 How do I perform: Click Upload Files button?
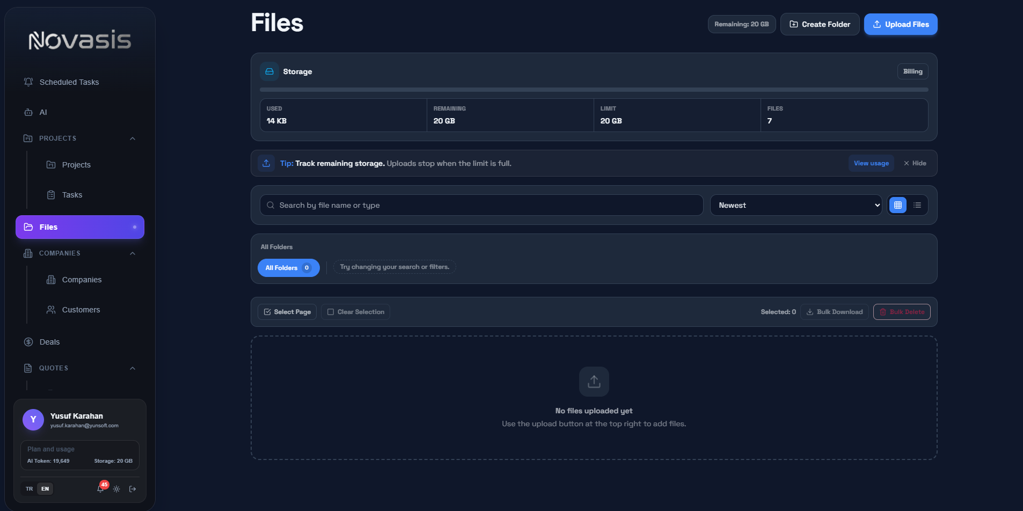(901, 24)
